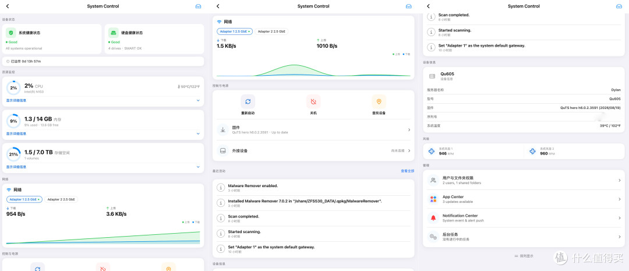Tap the drive icon in the 外接设备 row
The image size is (629, 271).
click(222, 150)
